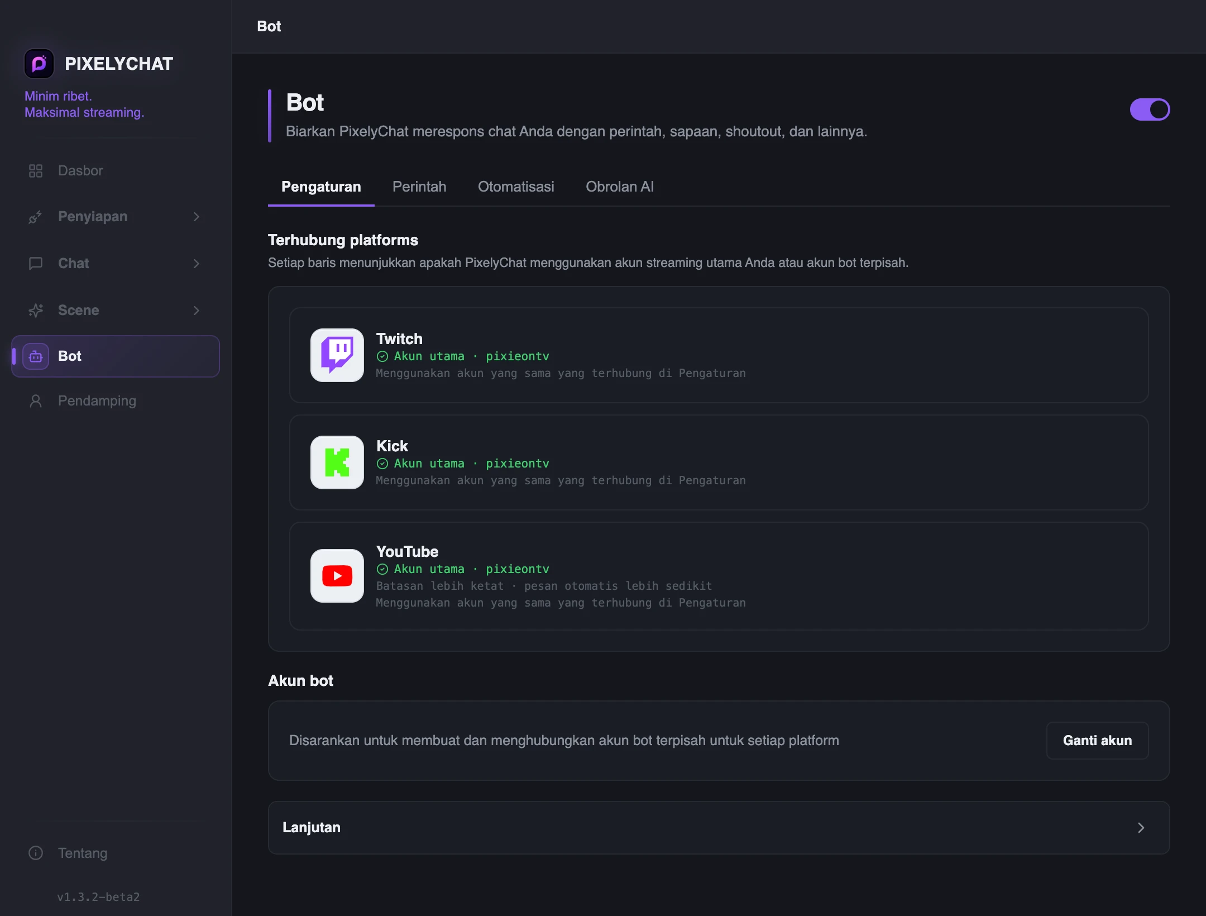
Task: Click Kick 'Akun utama · pixieontv' status text
Action: (471, 464)
